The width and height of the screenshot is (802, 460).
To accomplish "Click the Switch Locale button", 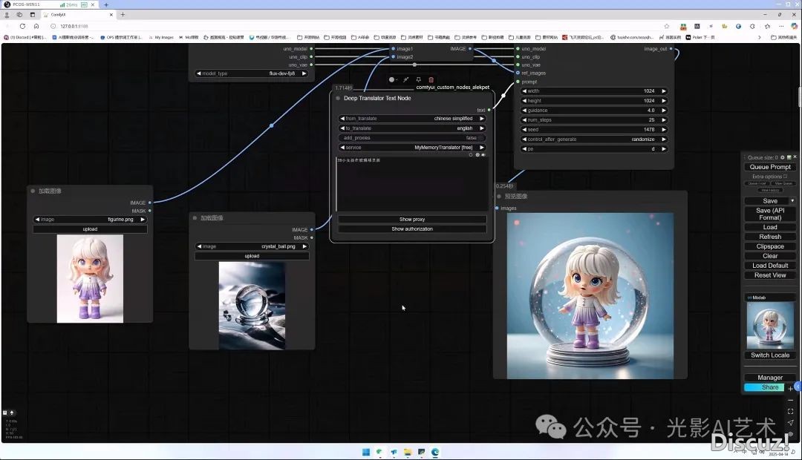I will 770,355.
